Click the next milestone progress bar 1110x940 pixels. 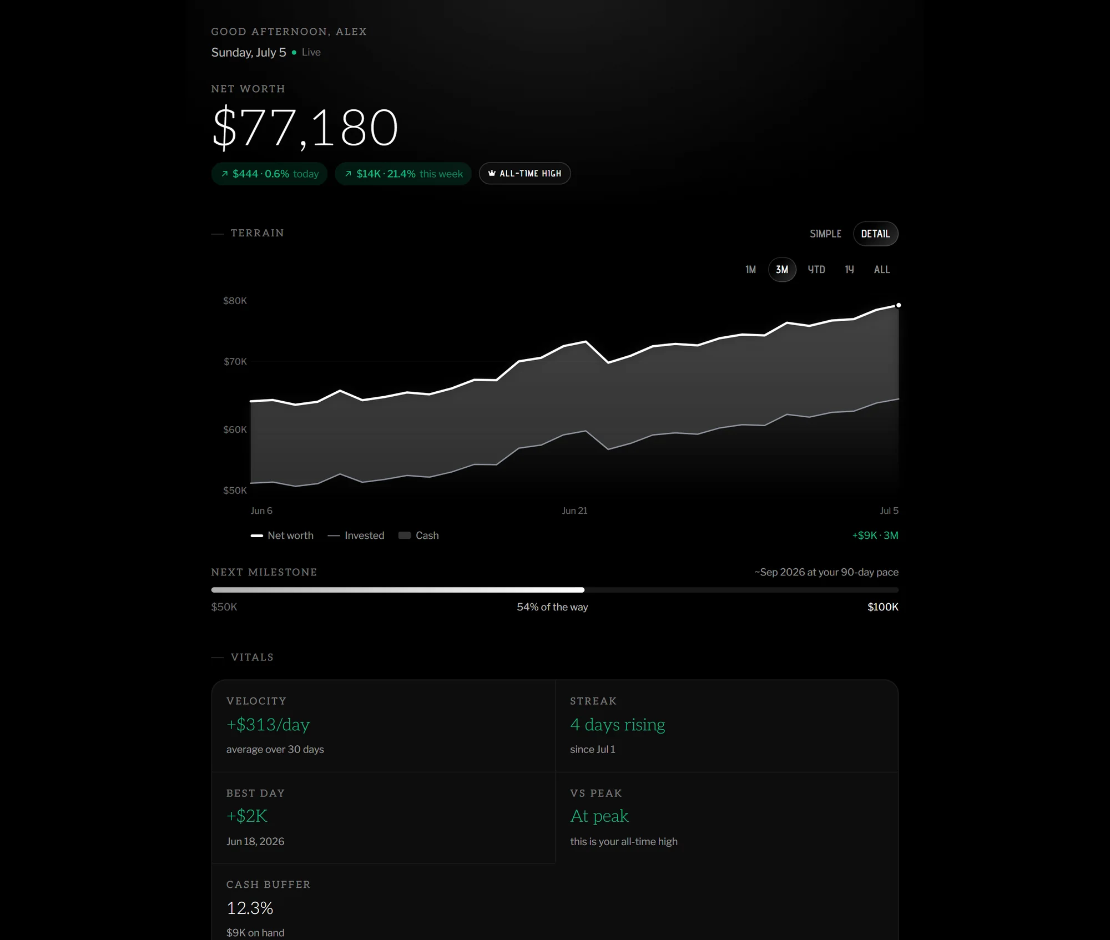point(554,590)
